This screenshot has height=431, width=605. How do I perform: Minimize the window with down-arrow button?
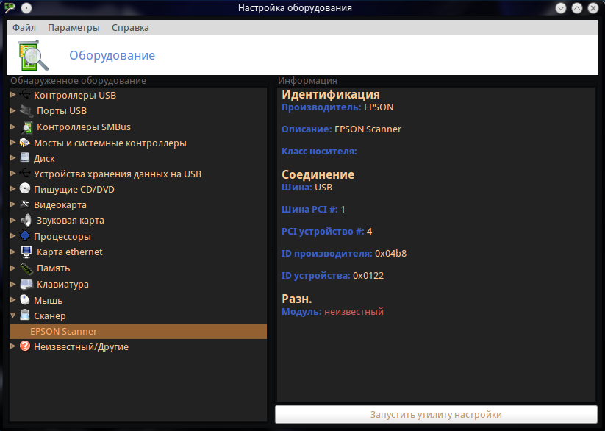tap(561, 8)
